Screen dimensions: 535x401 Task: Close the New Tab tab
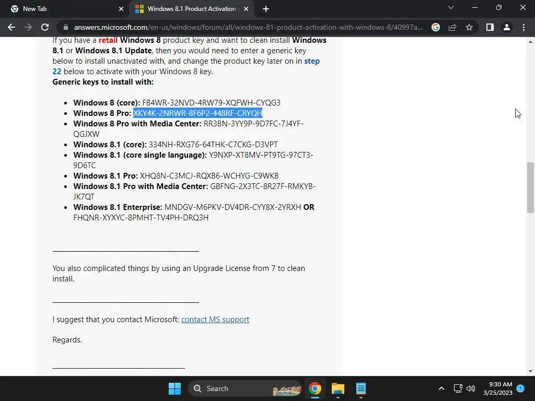121,9
